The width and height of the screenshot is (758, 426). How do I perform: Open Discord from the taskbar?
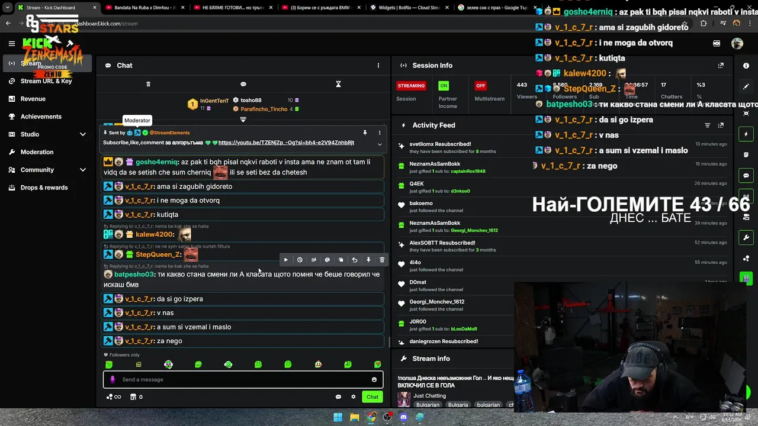pyautogui.click(x=403, y=417)
